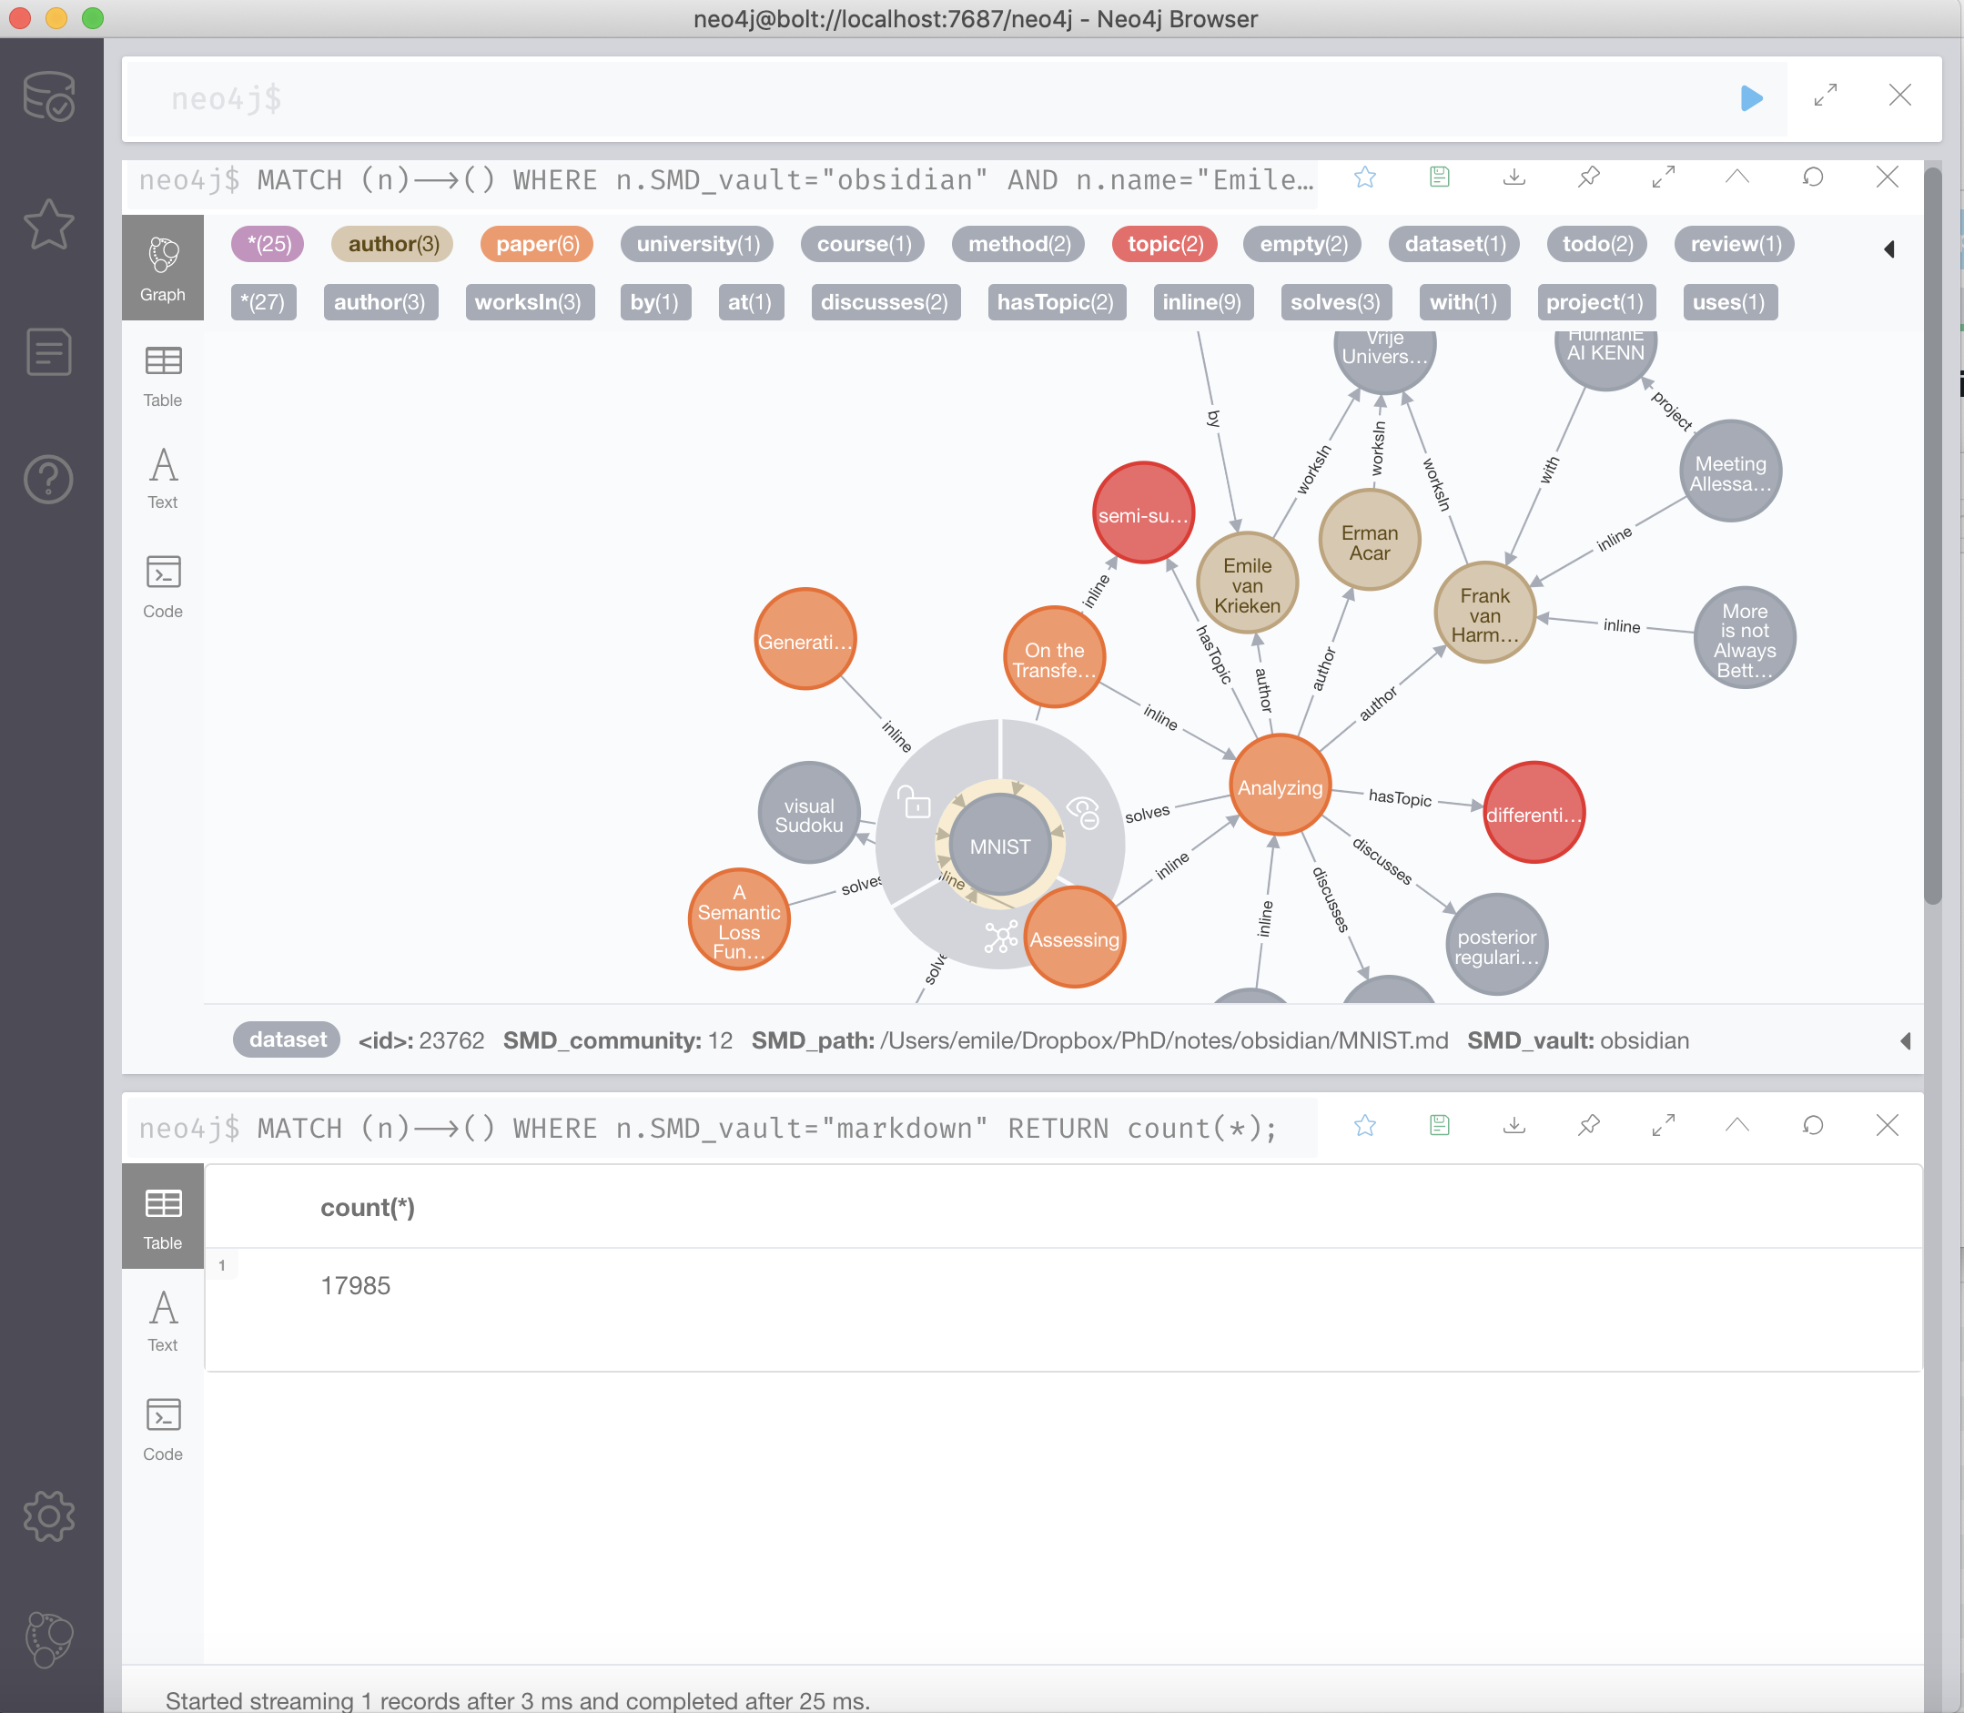Switch count result to Code view
This screenshot has height=1713, width=1964.
[163, 1430]
